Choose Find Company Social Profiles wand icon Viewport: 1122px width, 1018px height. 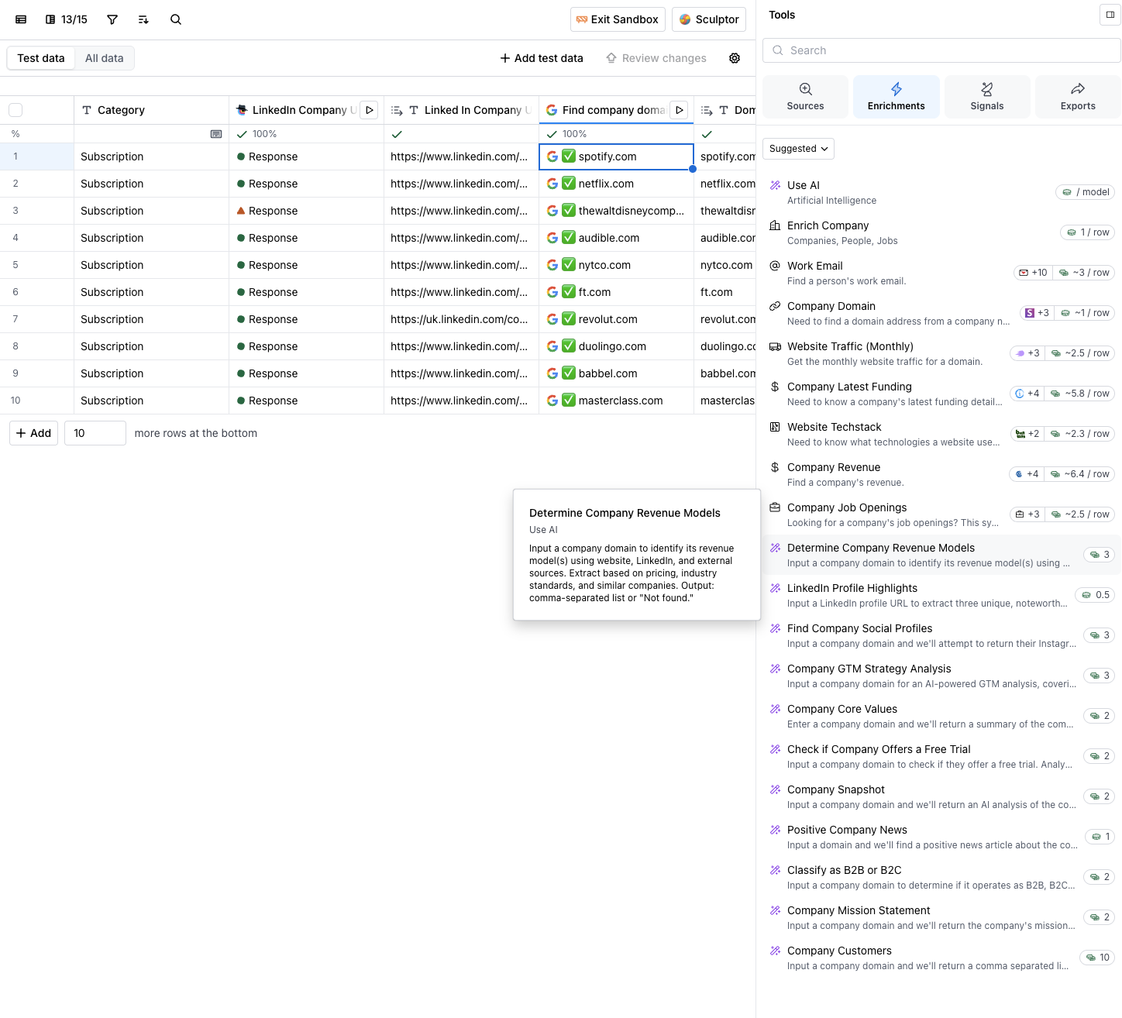[775, 628]
